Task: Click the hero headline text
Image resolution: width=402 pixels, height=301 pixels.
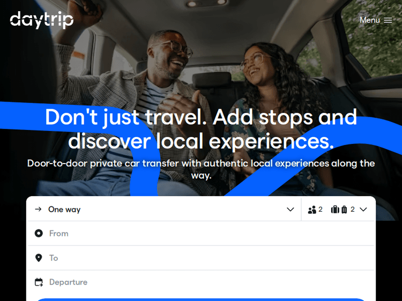Action: tap(201, 129)
